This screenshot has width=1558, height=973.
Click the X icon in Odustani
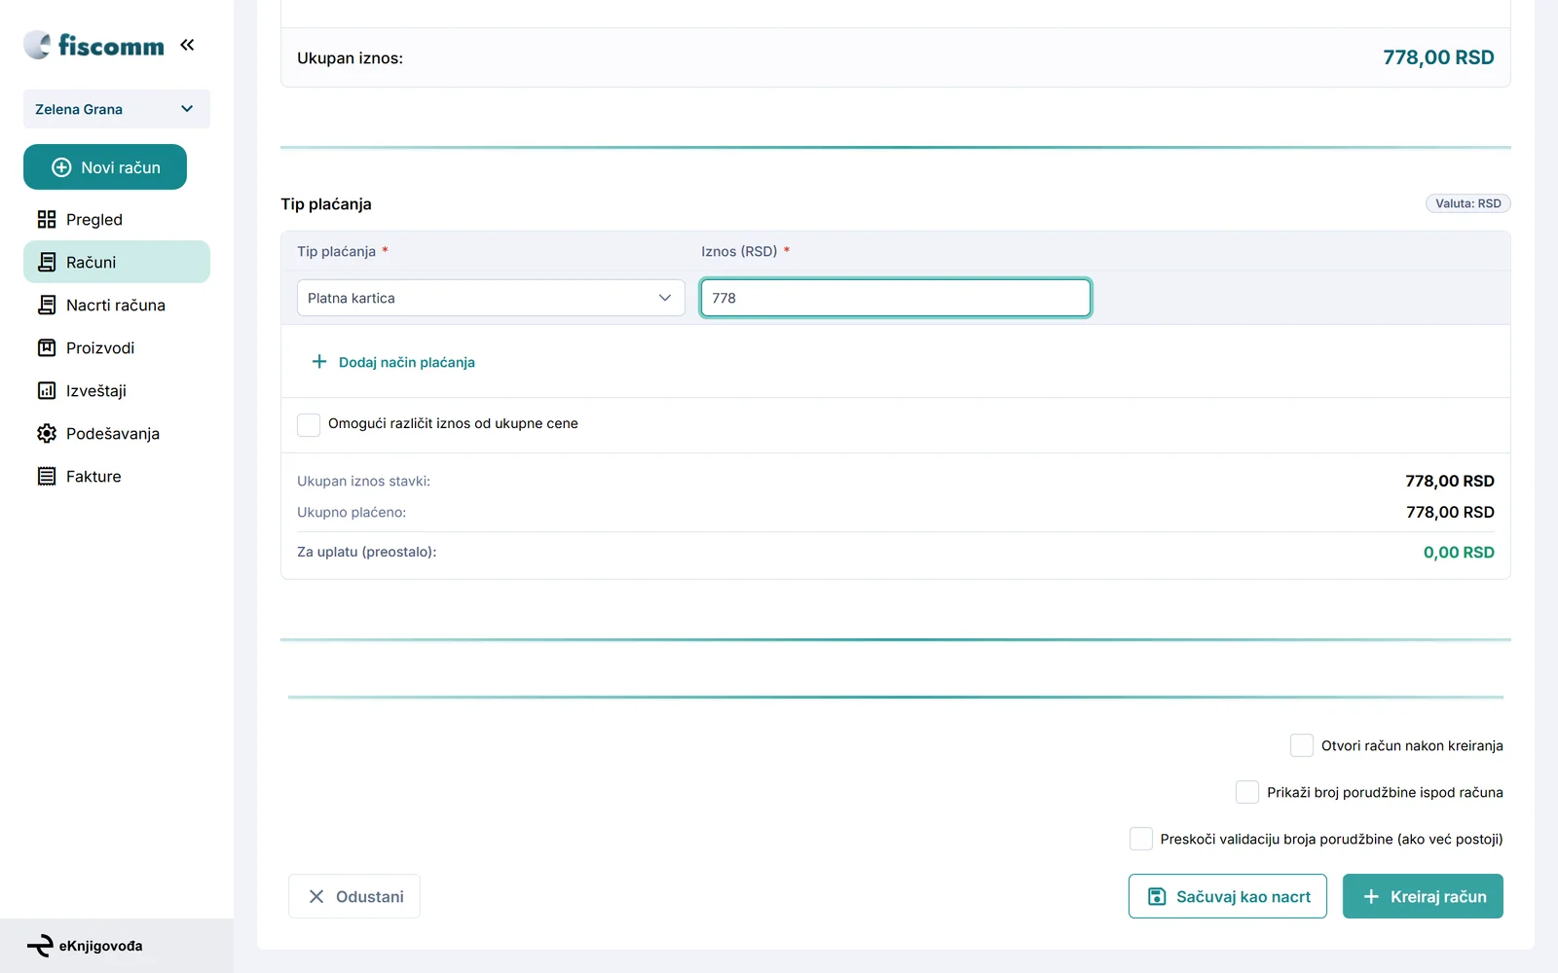(x=316, y=896)
